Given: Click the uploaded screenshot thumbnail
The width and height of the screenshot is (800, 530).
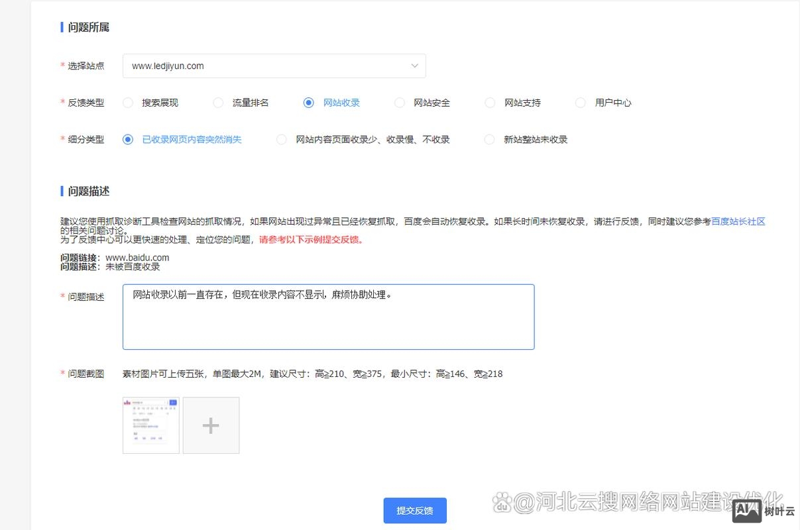Looking at the screenshot, I should [x=150, y=425].
